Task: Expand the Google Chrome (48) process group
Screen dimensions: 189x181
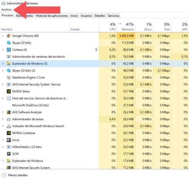Action: (x=3, y=36)
